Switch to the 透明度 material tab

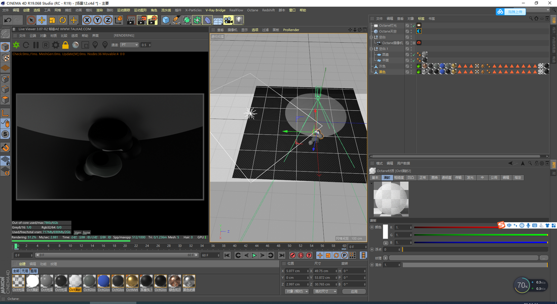click(x=446, y=177)
